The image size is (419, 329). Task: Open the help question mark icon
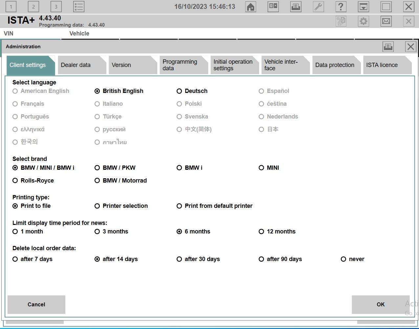click(341, 7)
